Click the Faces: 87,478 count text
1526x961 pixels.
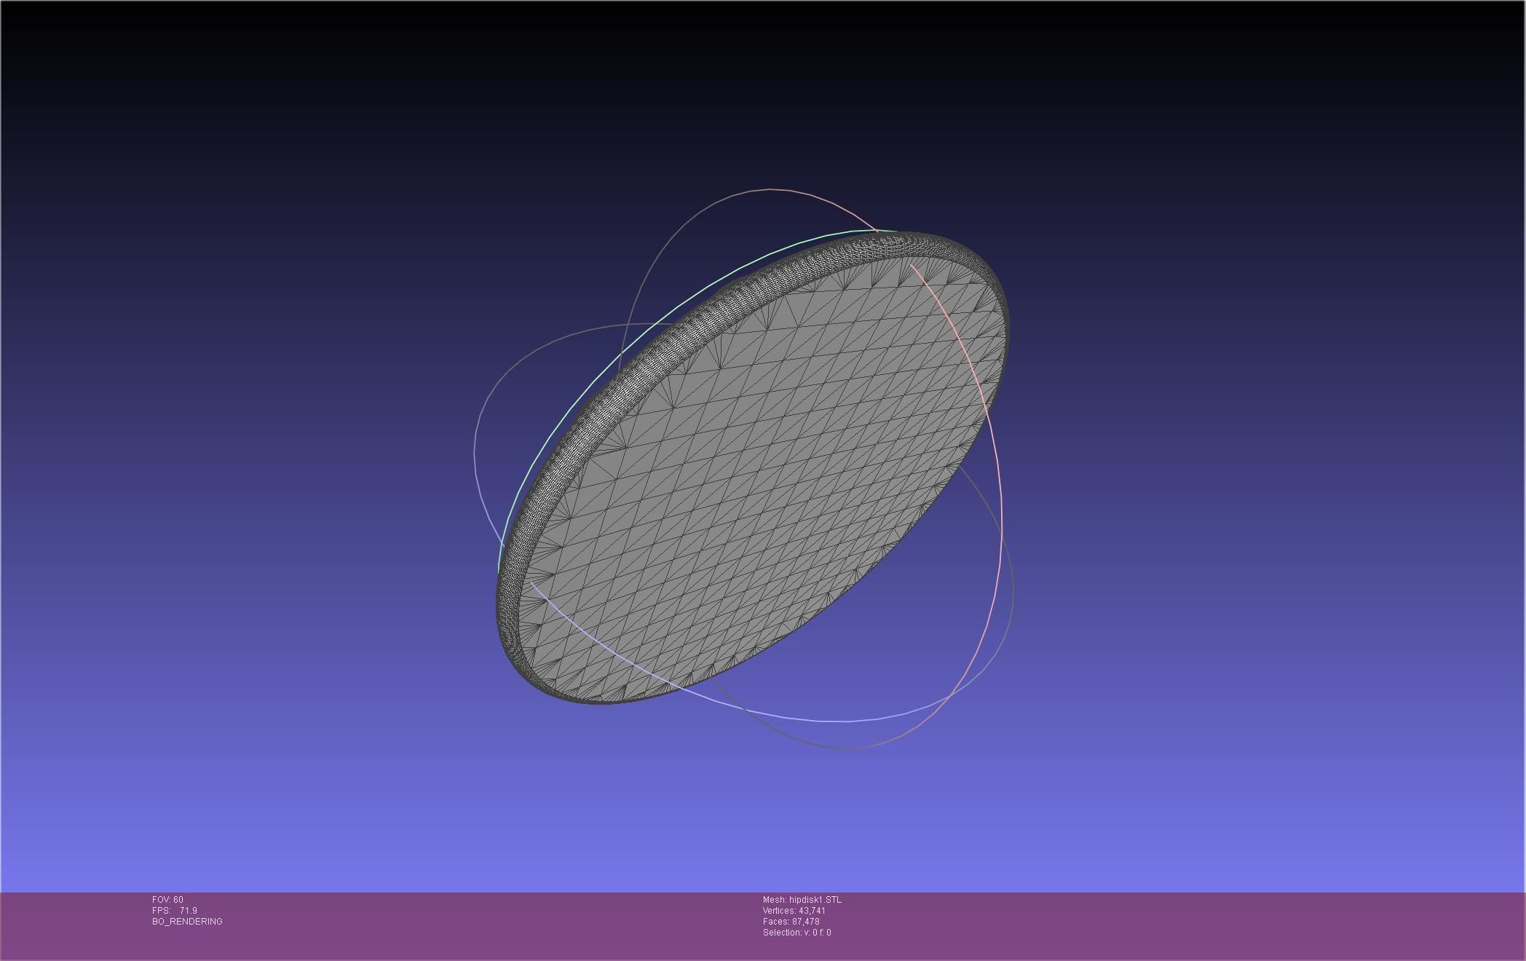791,922
